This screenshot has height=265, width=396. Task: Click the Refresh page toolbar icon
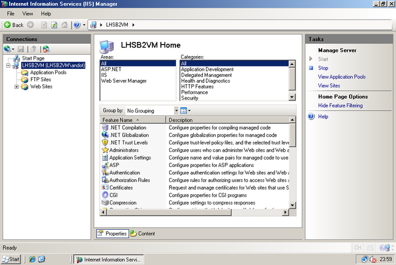(54, 25)
